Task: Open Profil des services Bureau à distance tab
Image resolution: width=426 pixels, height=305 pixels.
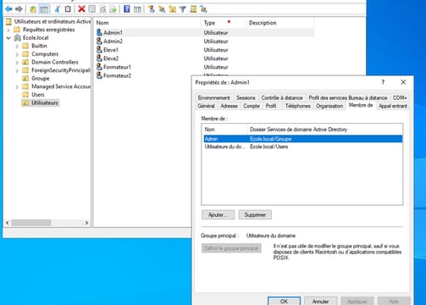Action: tap(348, 97)
